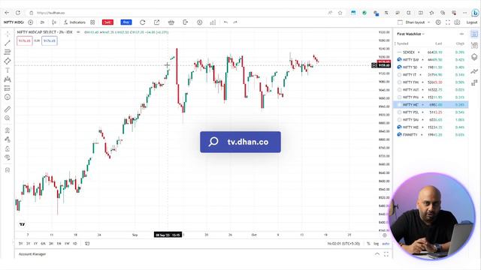
Task: Click the red Sell button
Action: [107, 22]
